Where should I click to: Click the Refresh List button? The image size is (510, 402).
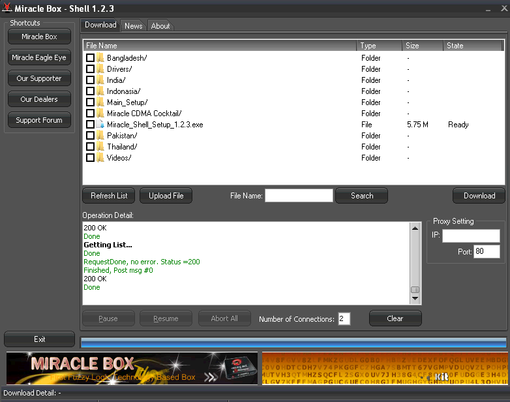[x=109, y=195]
